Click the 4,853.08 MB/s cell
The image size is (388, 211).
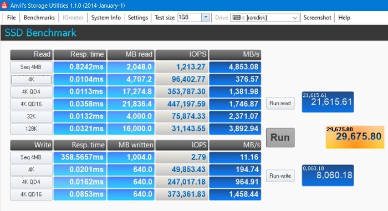[x=235, y=67]
